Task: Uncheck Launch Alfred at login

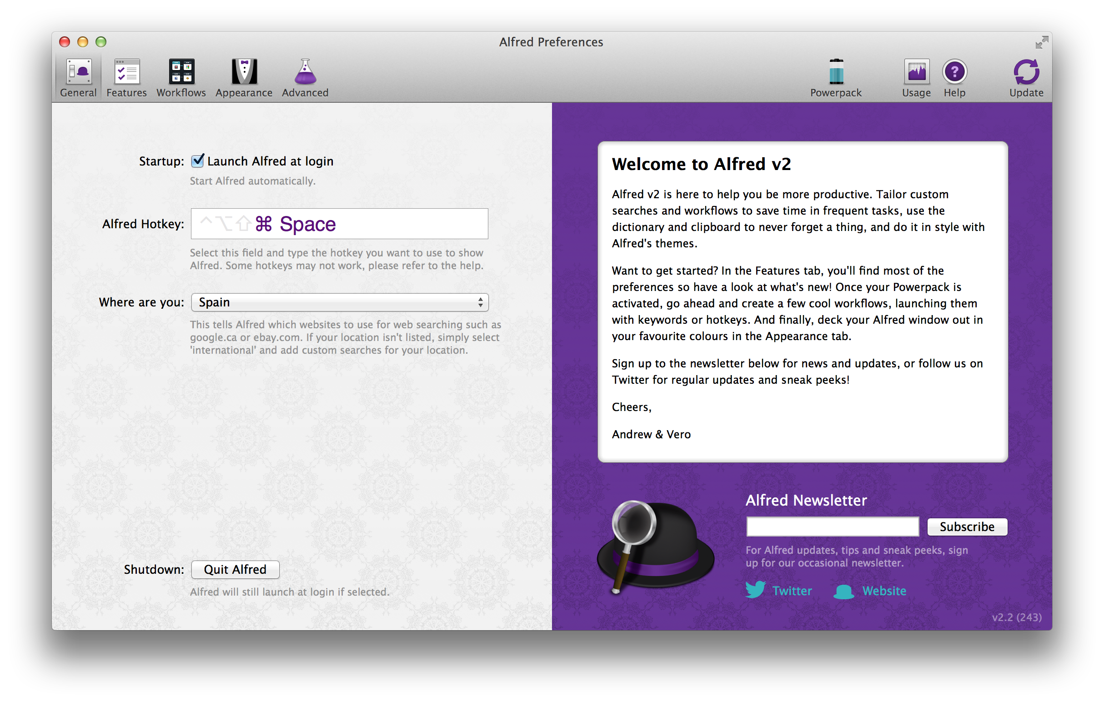Action: 197,161
